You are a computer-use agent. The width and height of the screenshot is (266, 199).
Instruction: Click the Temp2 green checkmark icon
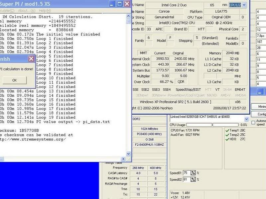[x=227, y=135]
